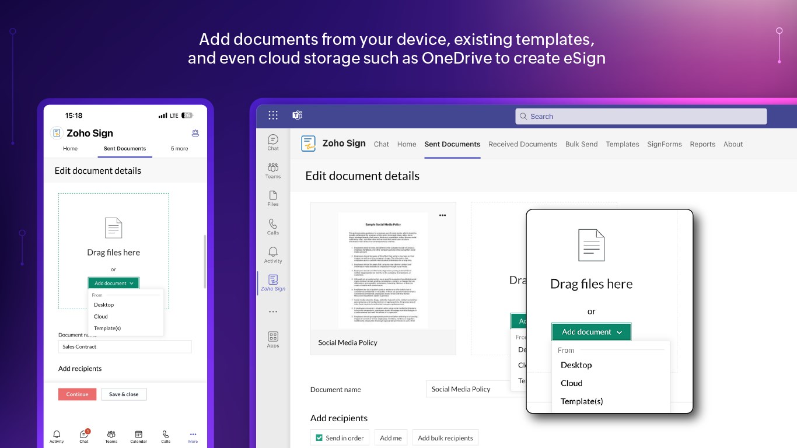Click the Teams Search field
Viewport: 797px width, 448px height.
641,116
